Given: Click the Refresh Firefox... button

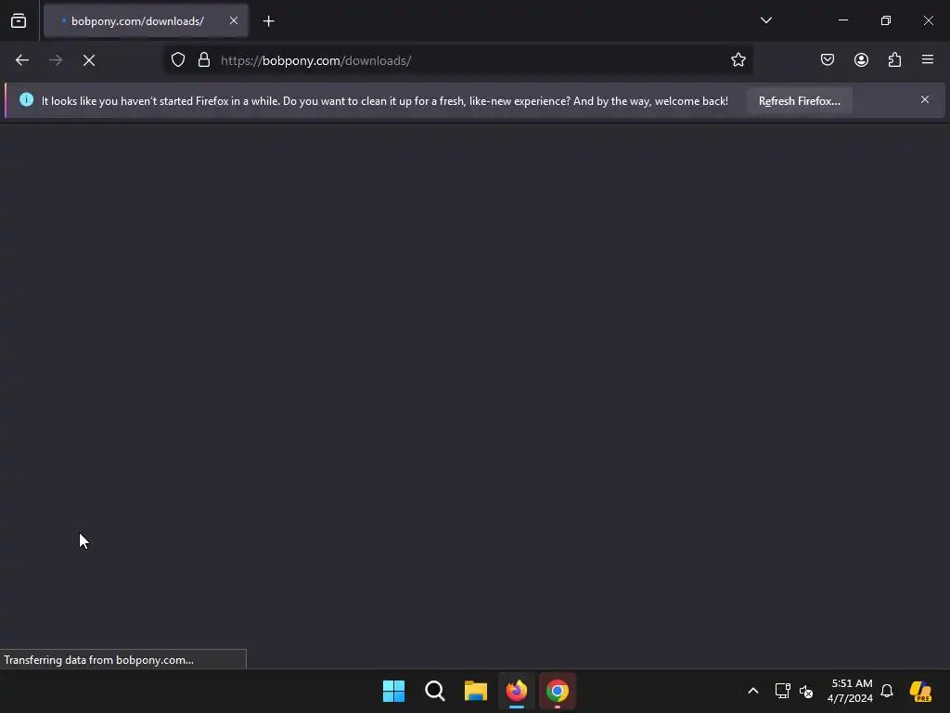Looking at the screenshot, I should tap(799, 101).
